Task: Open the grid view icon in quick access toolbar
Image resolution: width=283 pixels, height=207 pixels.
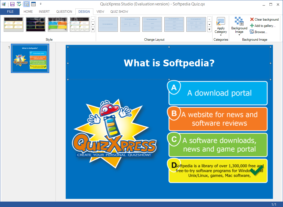Action: tap(33, 4)
